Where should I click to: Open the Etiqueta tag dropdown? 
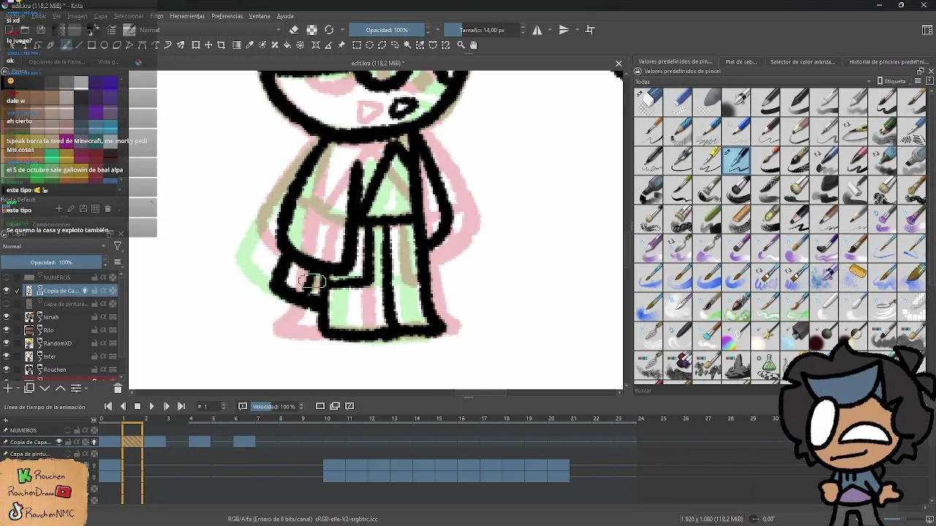coord(894,81)
